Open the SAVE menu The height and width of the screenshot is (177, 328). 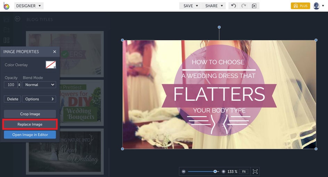pos(190,6)
